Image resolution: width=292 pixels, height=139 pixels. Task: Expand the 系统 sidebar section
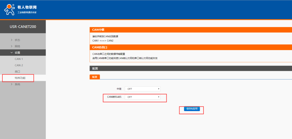click(x=17, y=84)
